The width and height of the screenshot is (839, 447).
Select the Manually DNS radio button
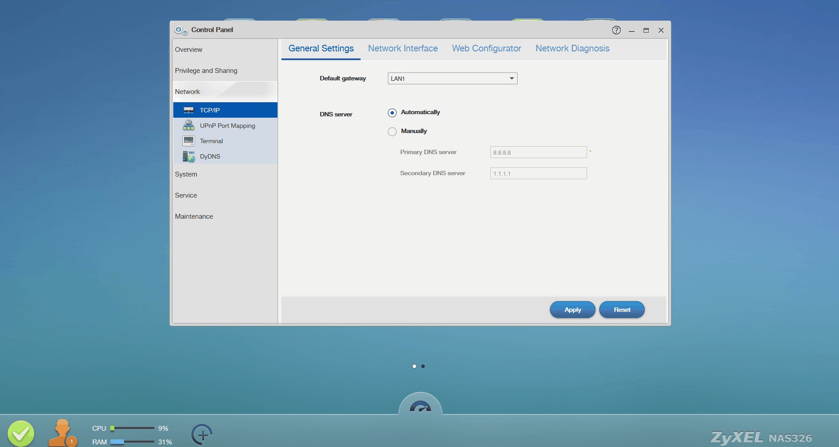392,132
